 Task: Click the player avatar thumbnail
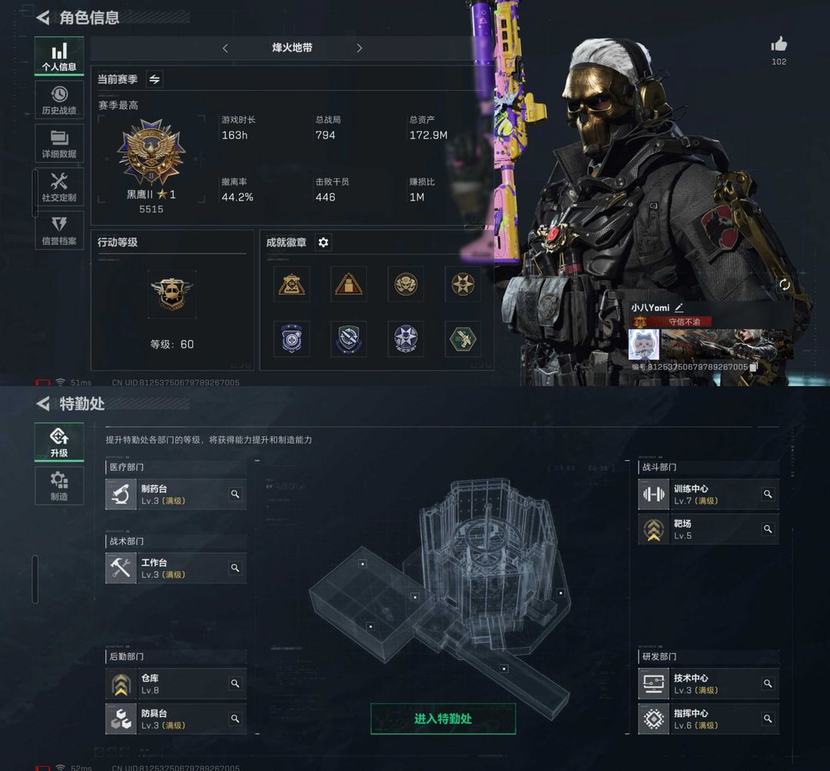(x=644, y=344)
